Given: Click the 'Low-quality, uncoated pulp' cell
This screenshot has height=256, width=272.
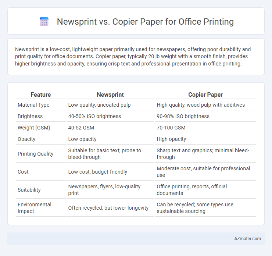Looking at the screenshot, I should pyautogui.click(x=110, y=105).
